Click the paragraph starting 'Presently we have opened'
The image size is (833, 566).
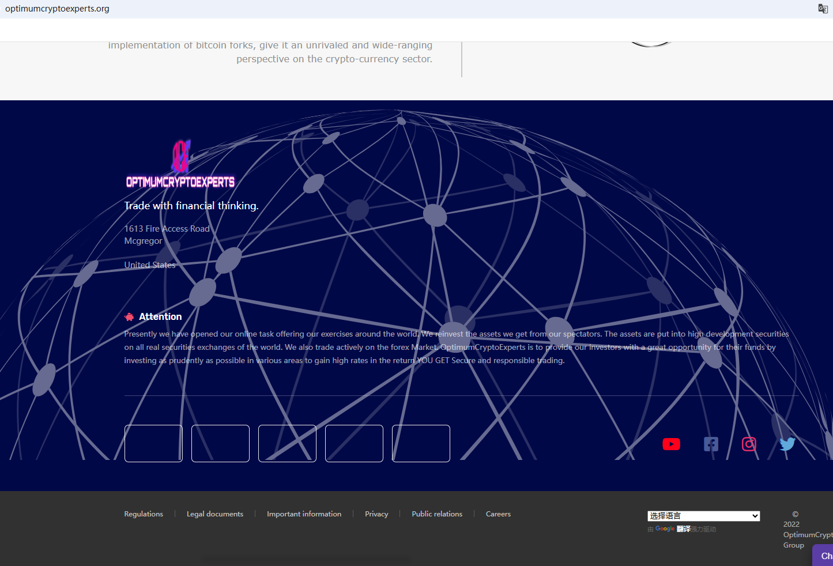point(457,347)
